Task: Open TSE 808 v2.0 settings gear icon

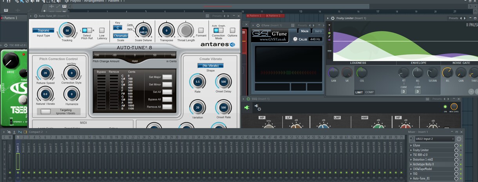Action: pos(5,45)
